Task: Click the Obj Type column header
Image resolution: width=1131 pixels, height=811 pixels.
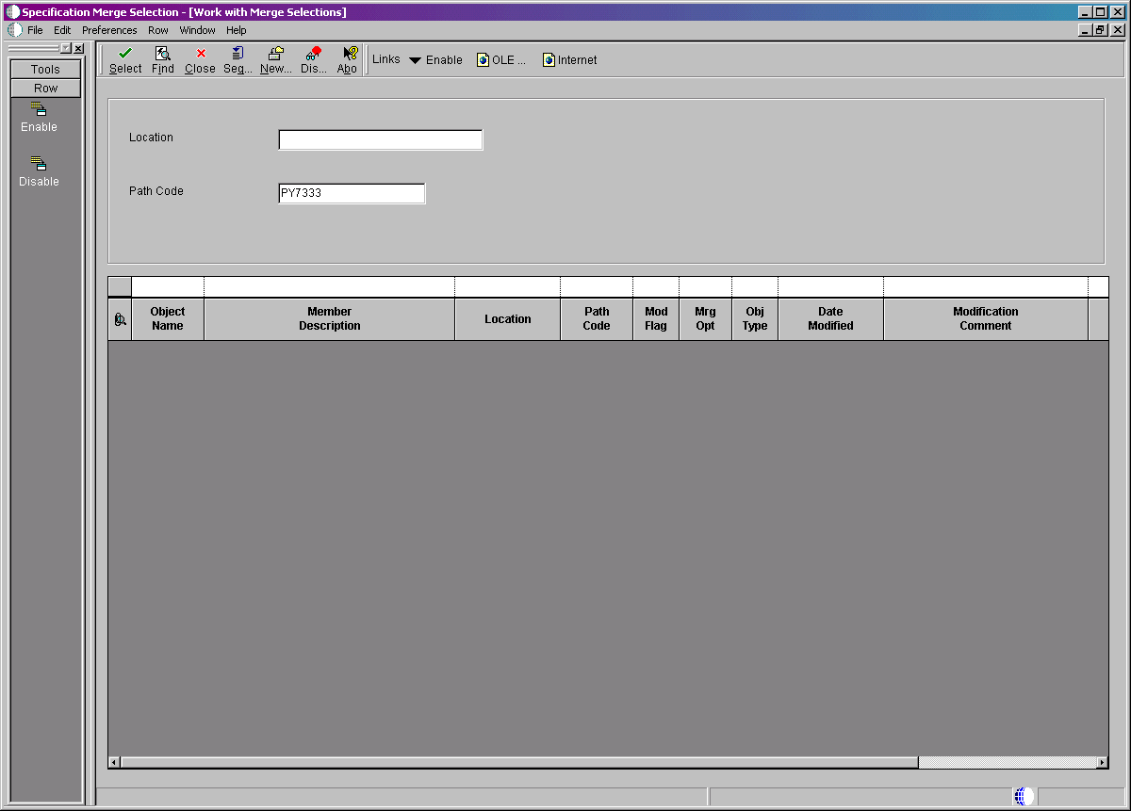Action: 755,318
